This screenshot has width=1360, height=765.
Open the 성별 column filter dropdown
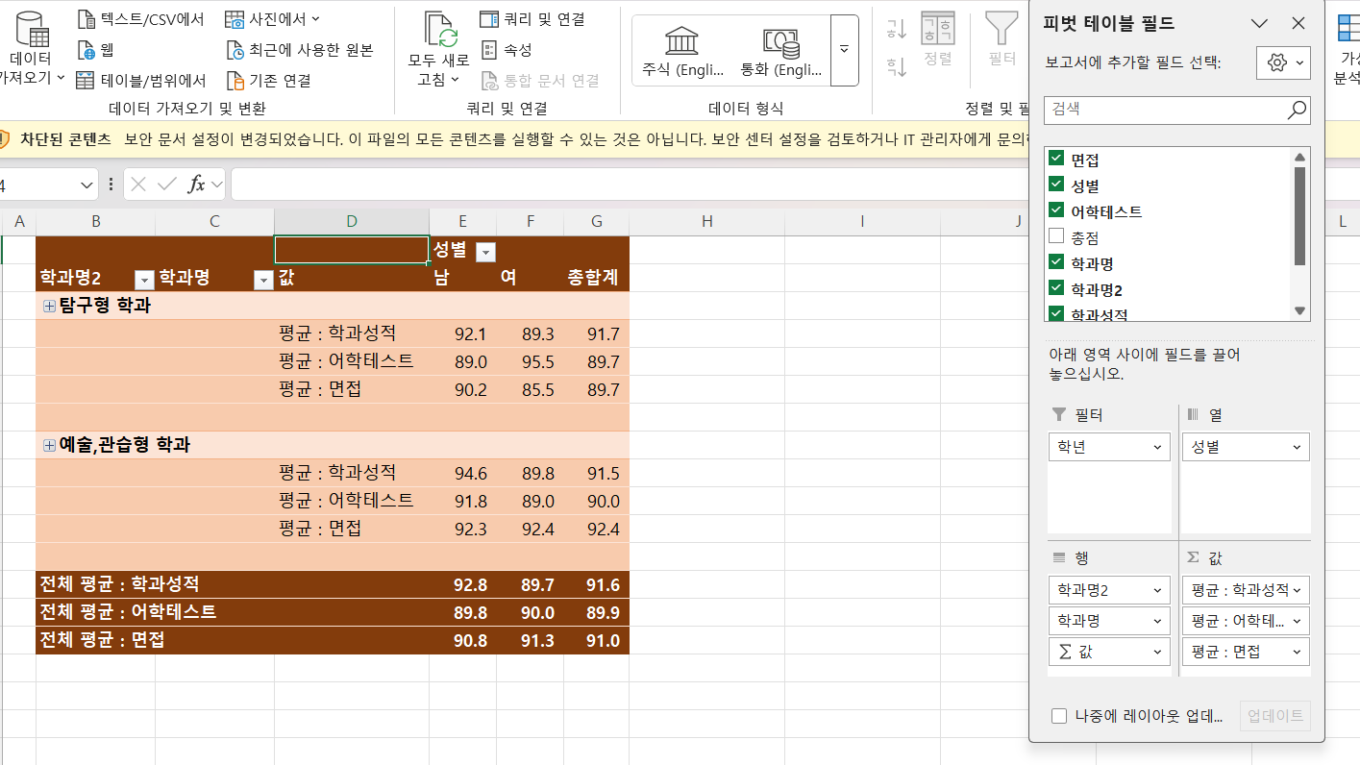[485, 252]
